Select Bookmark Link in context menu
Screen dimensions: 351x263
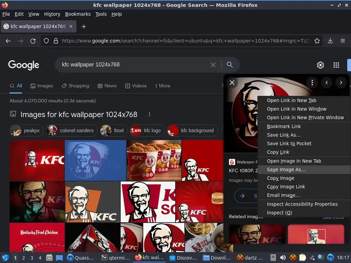pos(304,126)
